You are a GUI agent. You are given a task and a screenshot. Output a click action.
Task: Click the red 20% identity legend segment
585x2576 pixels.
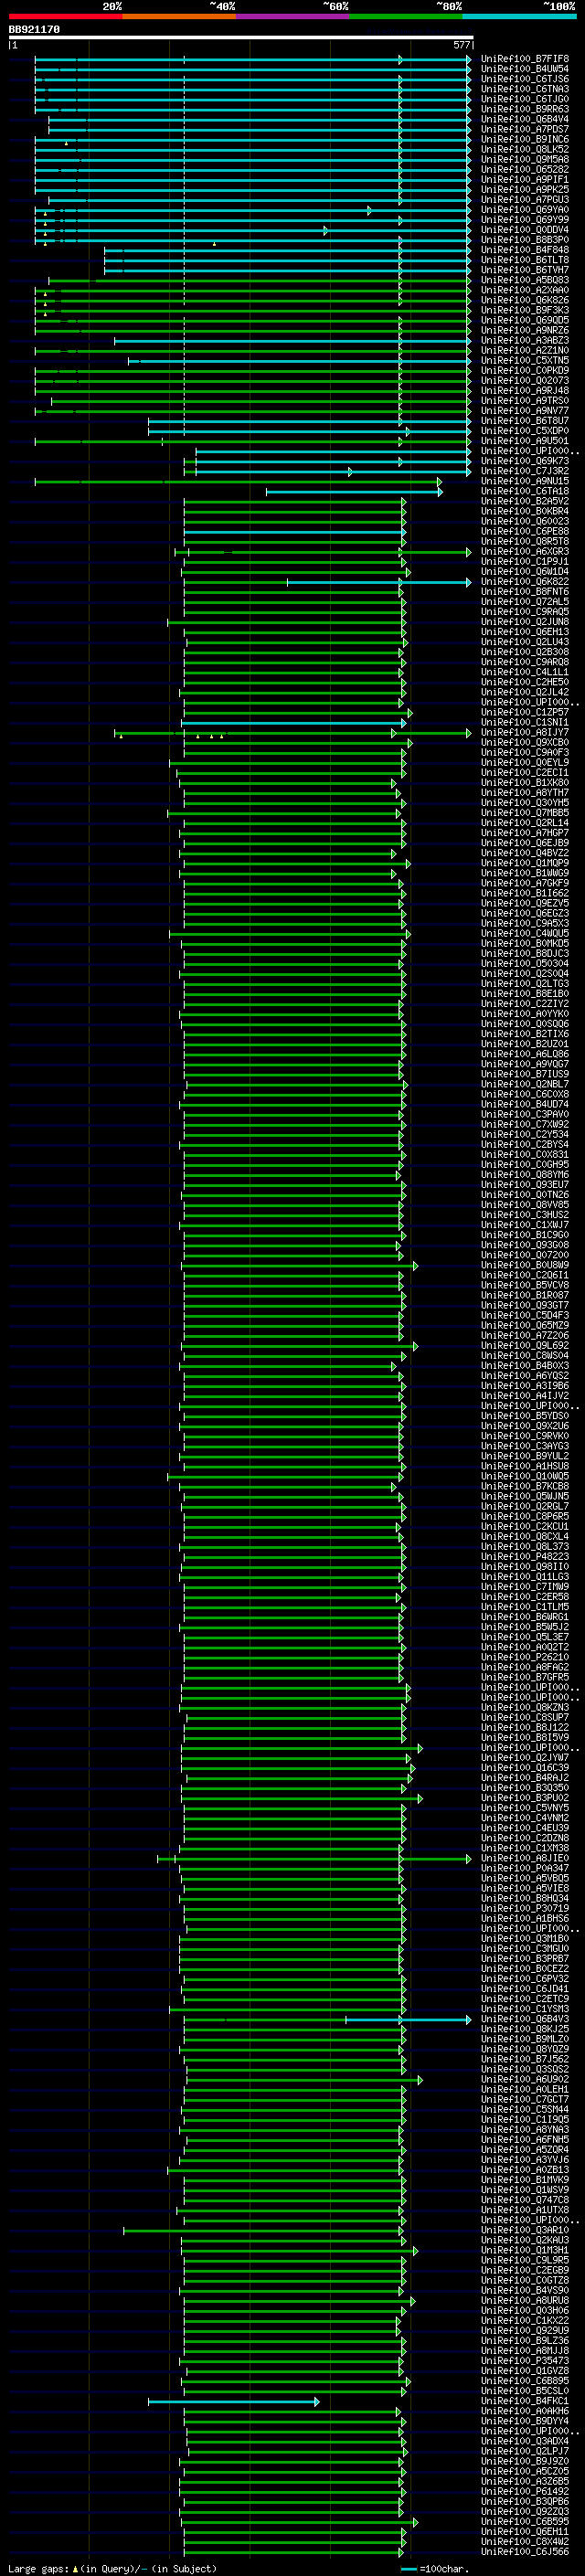pos(65,16)
